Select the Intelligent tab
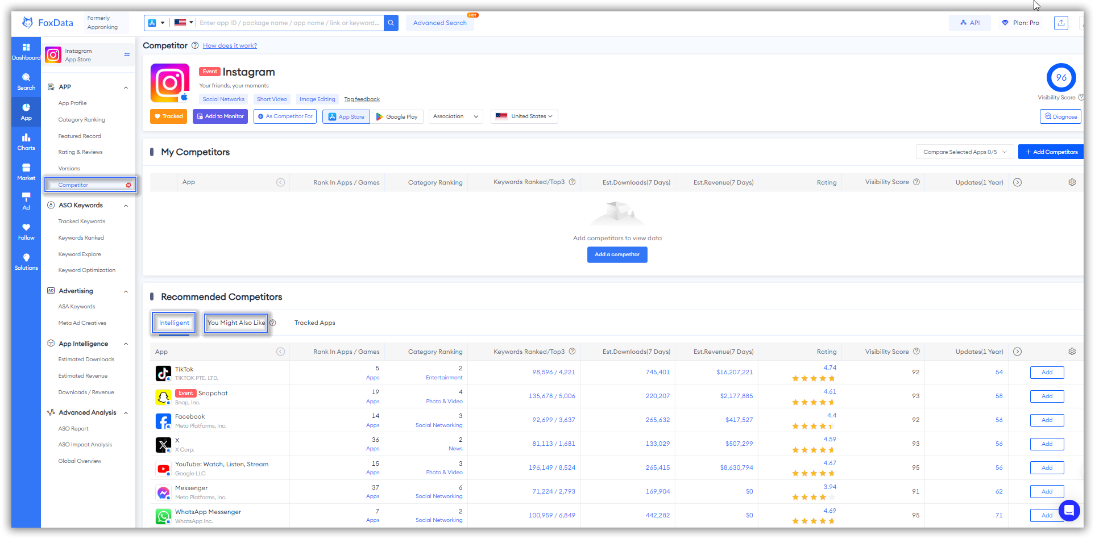This screenshot has height=539, width=1095. [x=174, y=323]
